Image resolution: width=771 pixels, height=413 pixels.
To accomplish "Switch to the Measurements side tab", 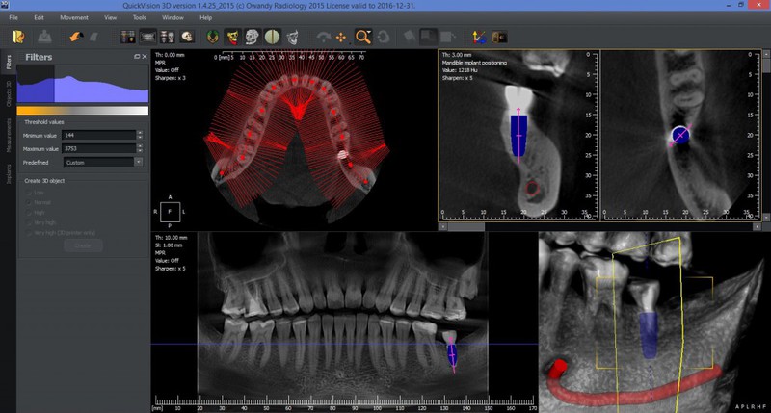I will click(9, 134).
